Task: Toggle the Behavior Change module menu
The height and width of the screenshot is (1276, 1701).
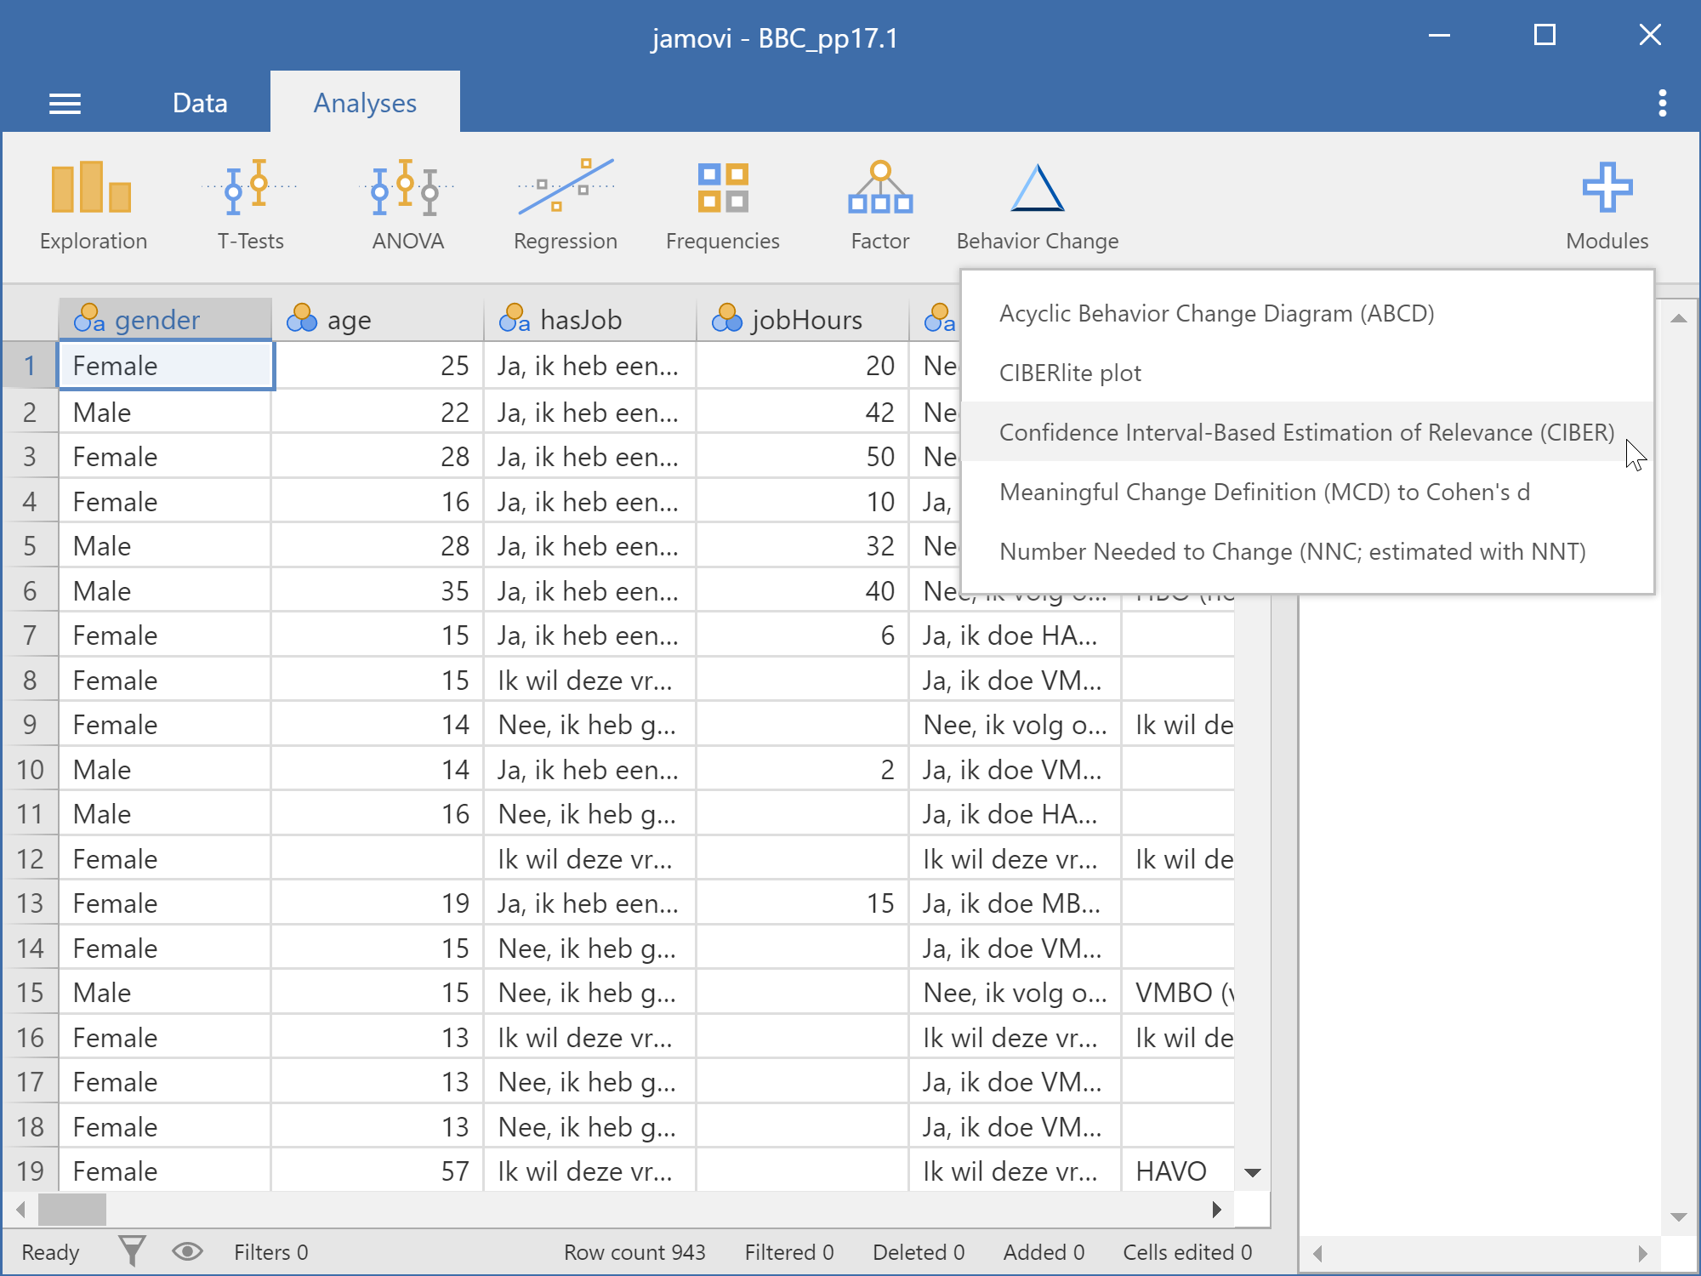Action: coord(1037,206)
